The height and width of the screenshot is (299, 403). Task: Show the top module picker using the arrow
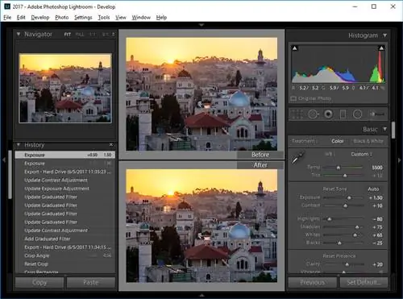click(201, 25)
